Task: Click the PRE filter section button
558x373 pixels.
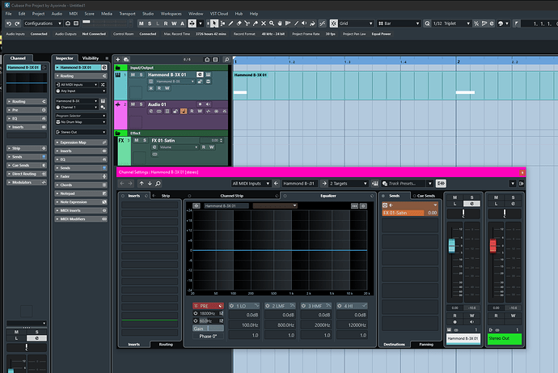Action: pyautogui.click(x=208, y=306)
